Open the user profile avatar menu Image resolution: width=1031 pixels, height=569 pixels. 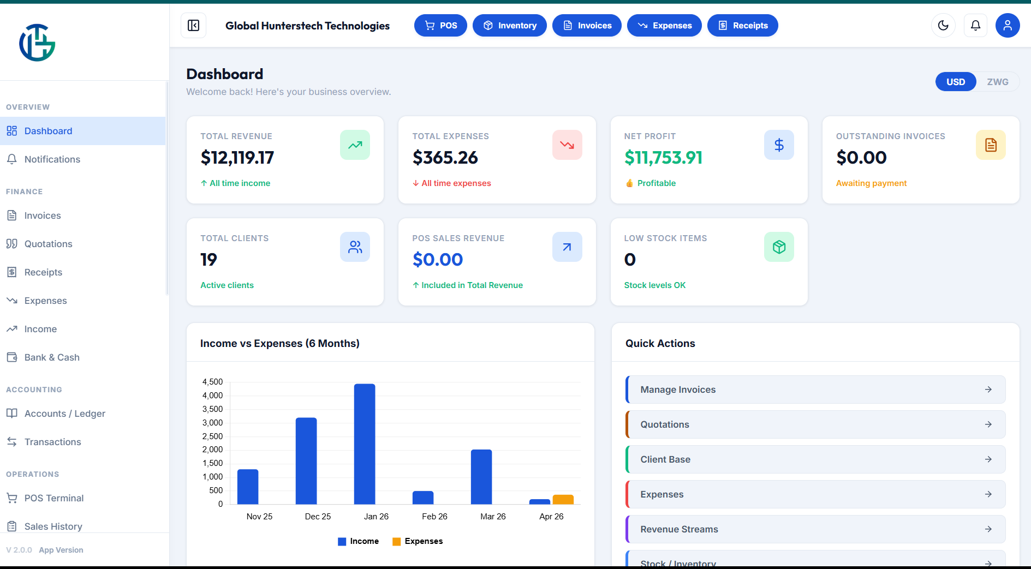(x=1007, y=26)
